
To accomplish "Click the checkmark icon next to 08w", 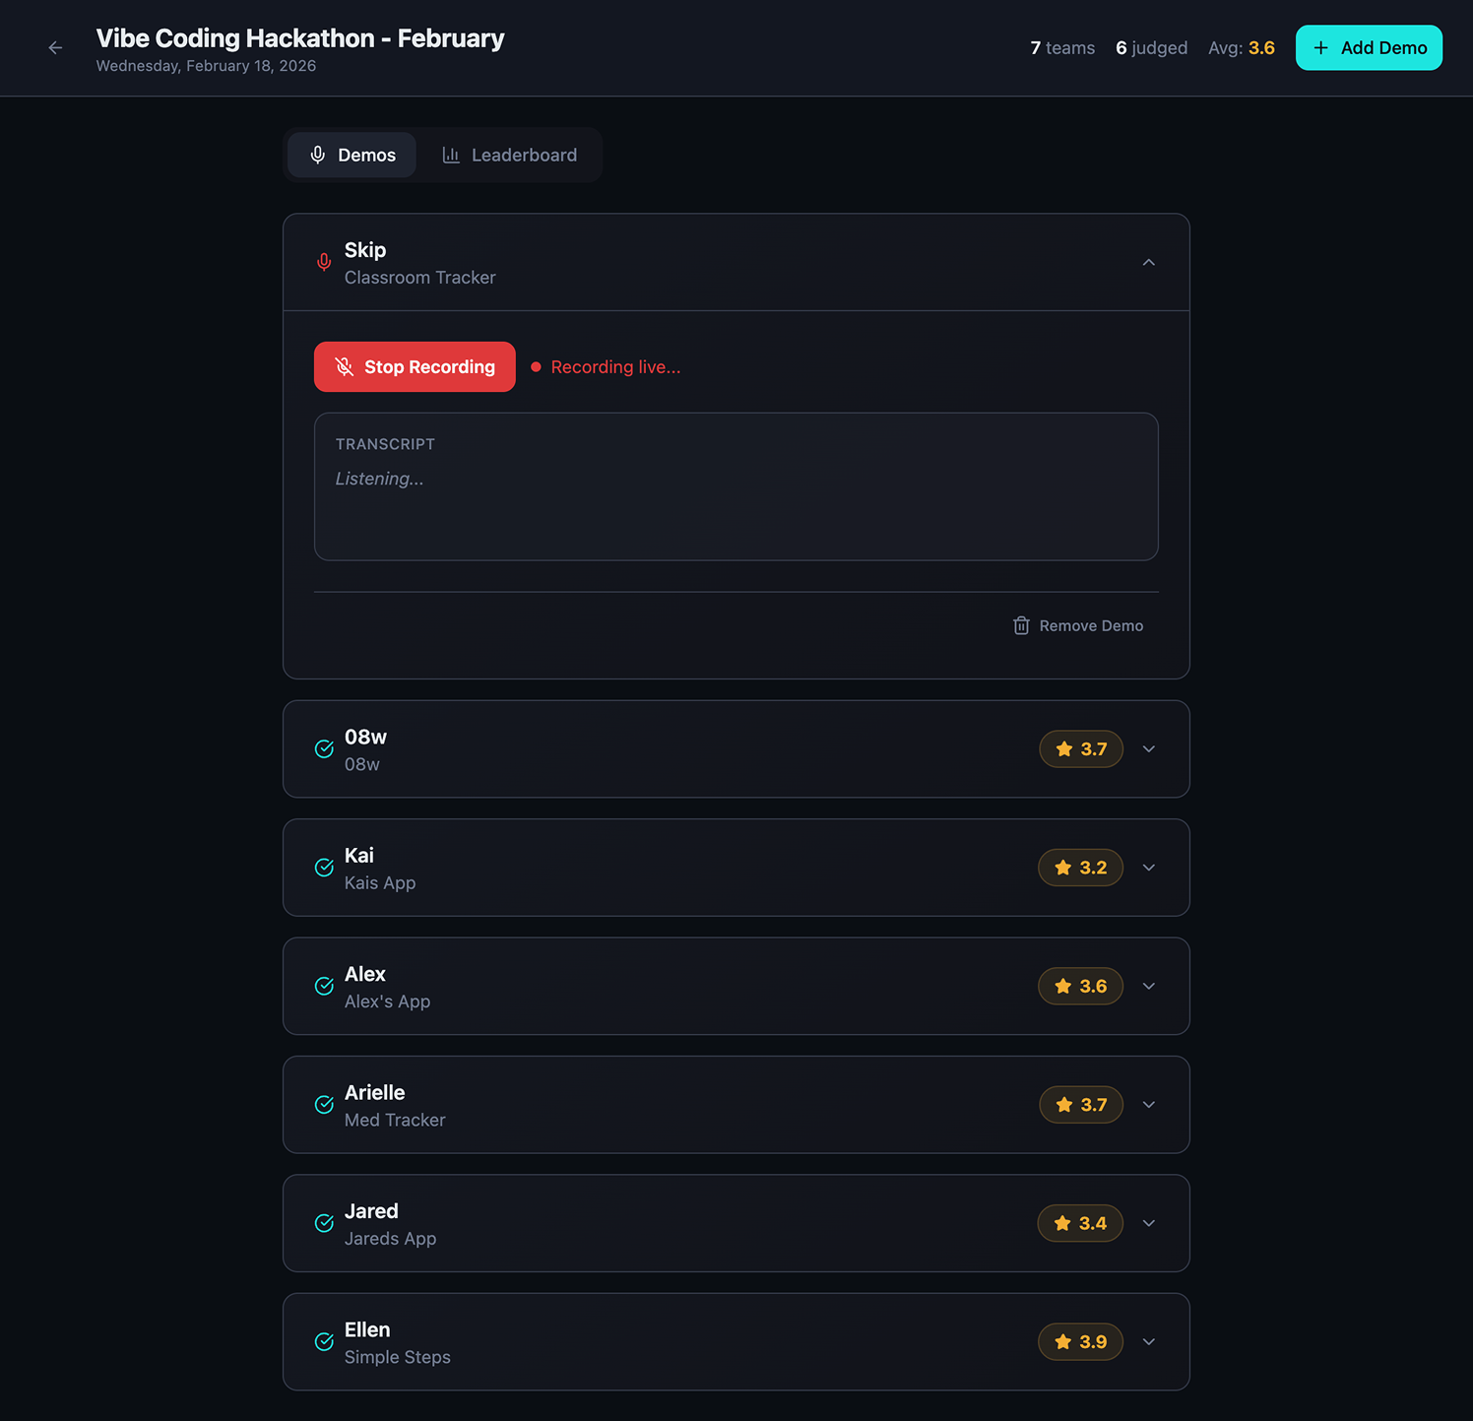I will click(x=324, y=749).
